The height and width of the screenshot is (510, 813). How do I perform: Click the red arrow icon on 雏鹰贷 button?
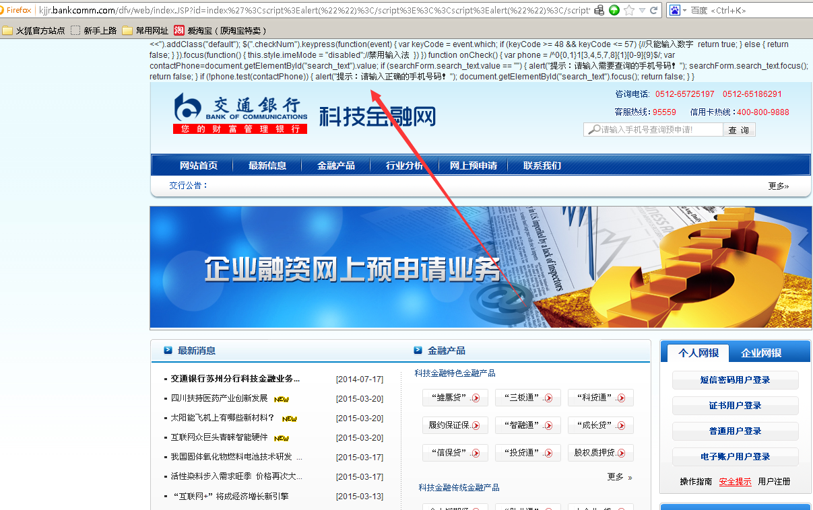[476, 398]
